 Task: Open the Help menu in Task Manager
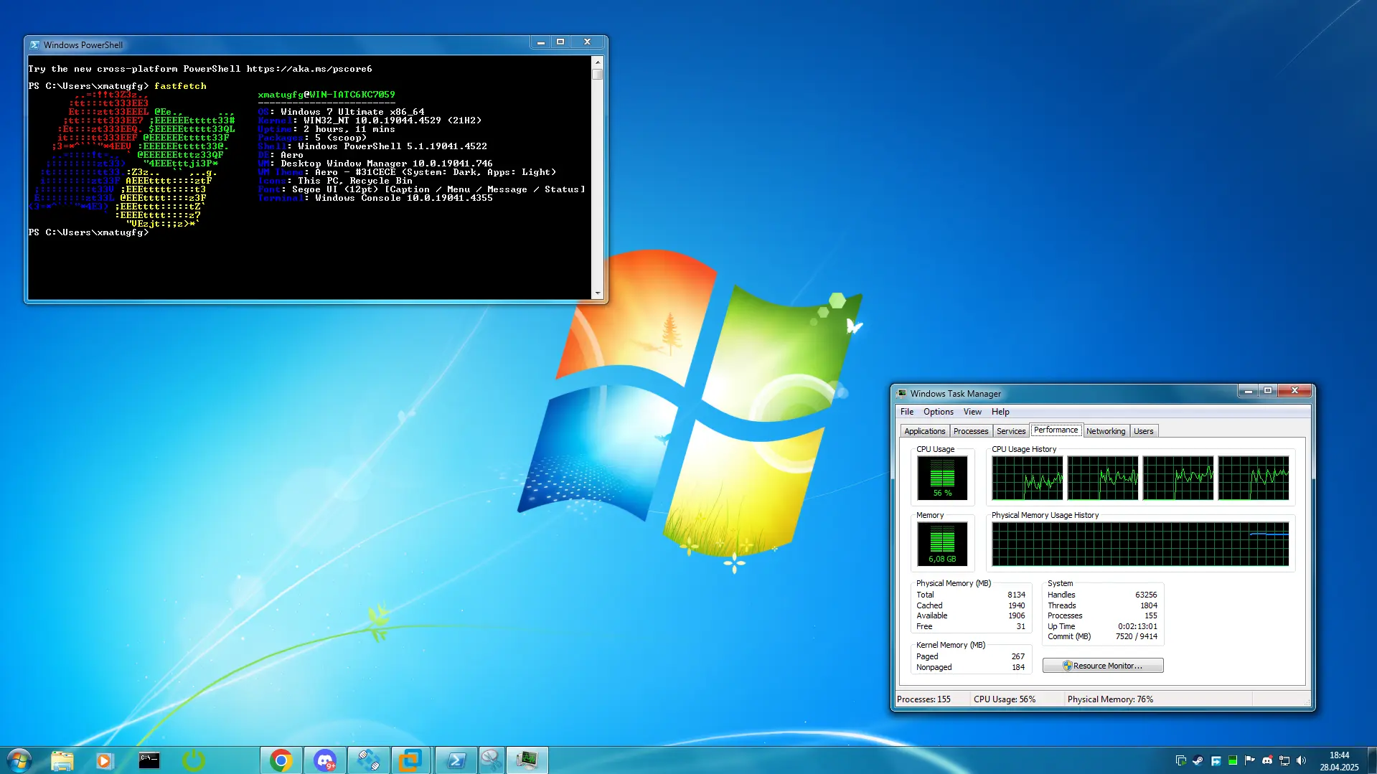pyautogui.click(x=1000, y=412)
